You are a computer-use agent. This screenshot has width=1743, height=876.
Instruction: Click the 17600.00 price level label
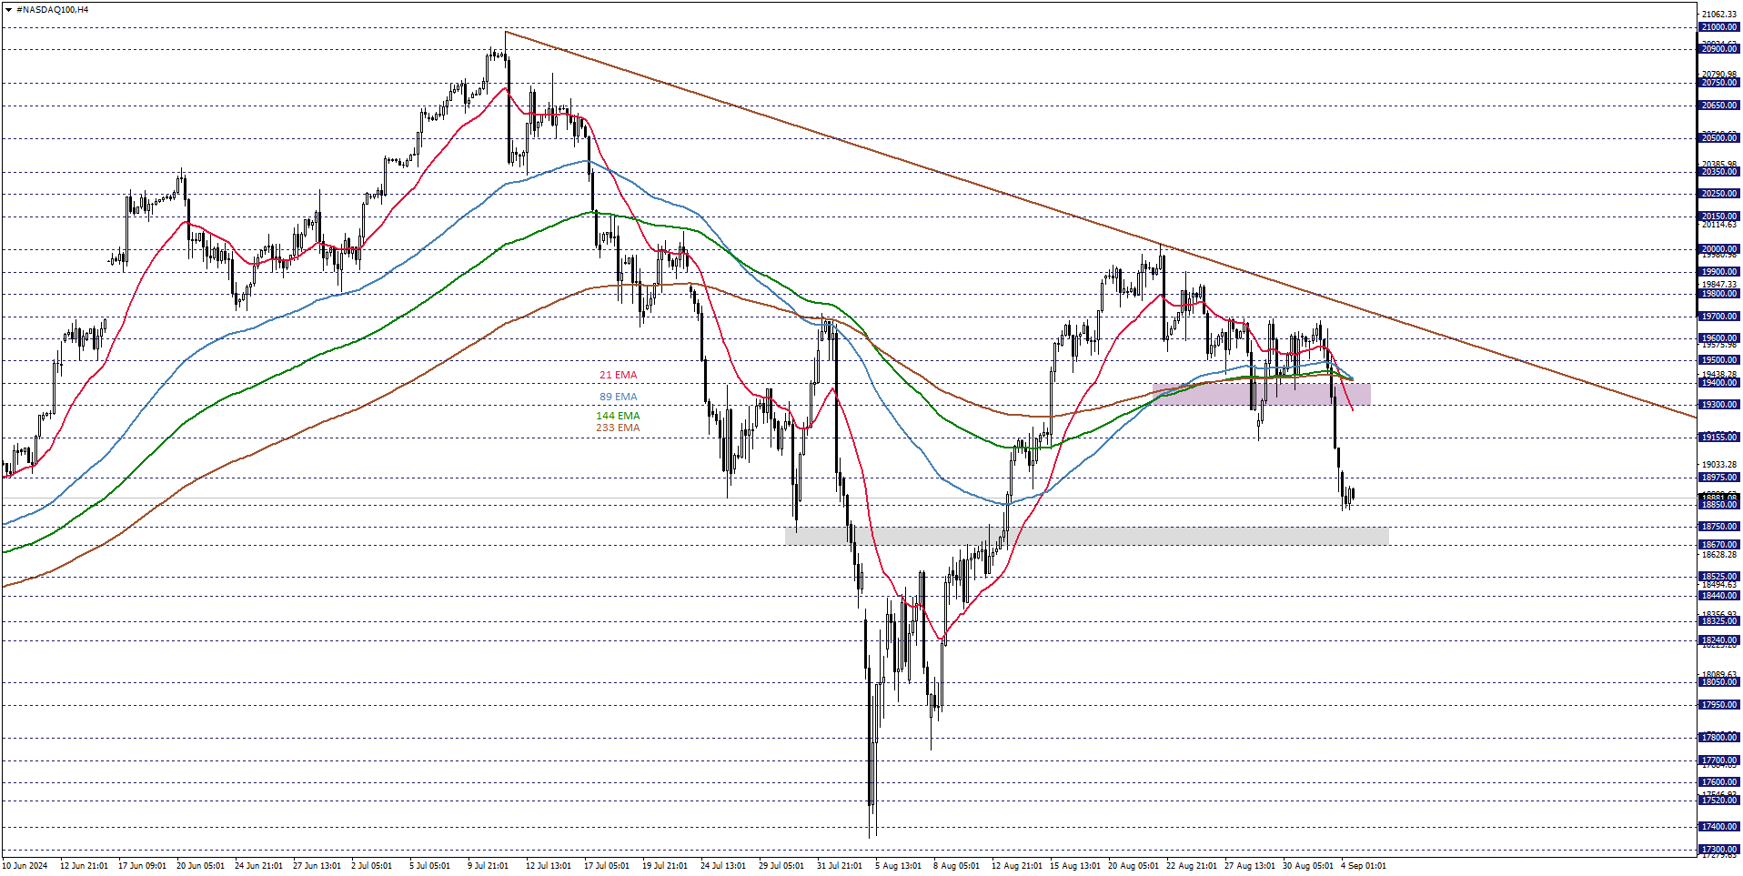tap(1719, 782)
